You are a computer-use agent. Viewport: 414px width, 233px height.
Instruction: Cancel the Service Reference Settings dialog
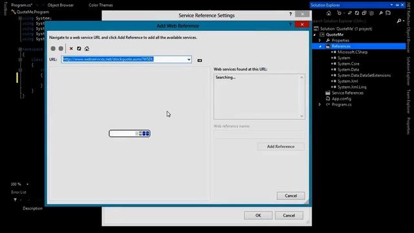[289, 216]
